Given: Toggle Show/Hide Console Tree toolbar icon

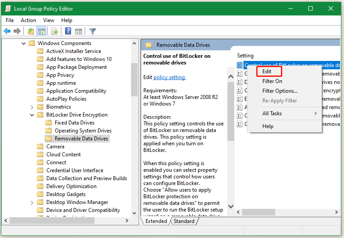Looking at the screenshot, I should click(x=41, y=31).
